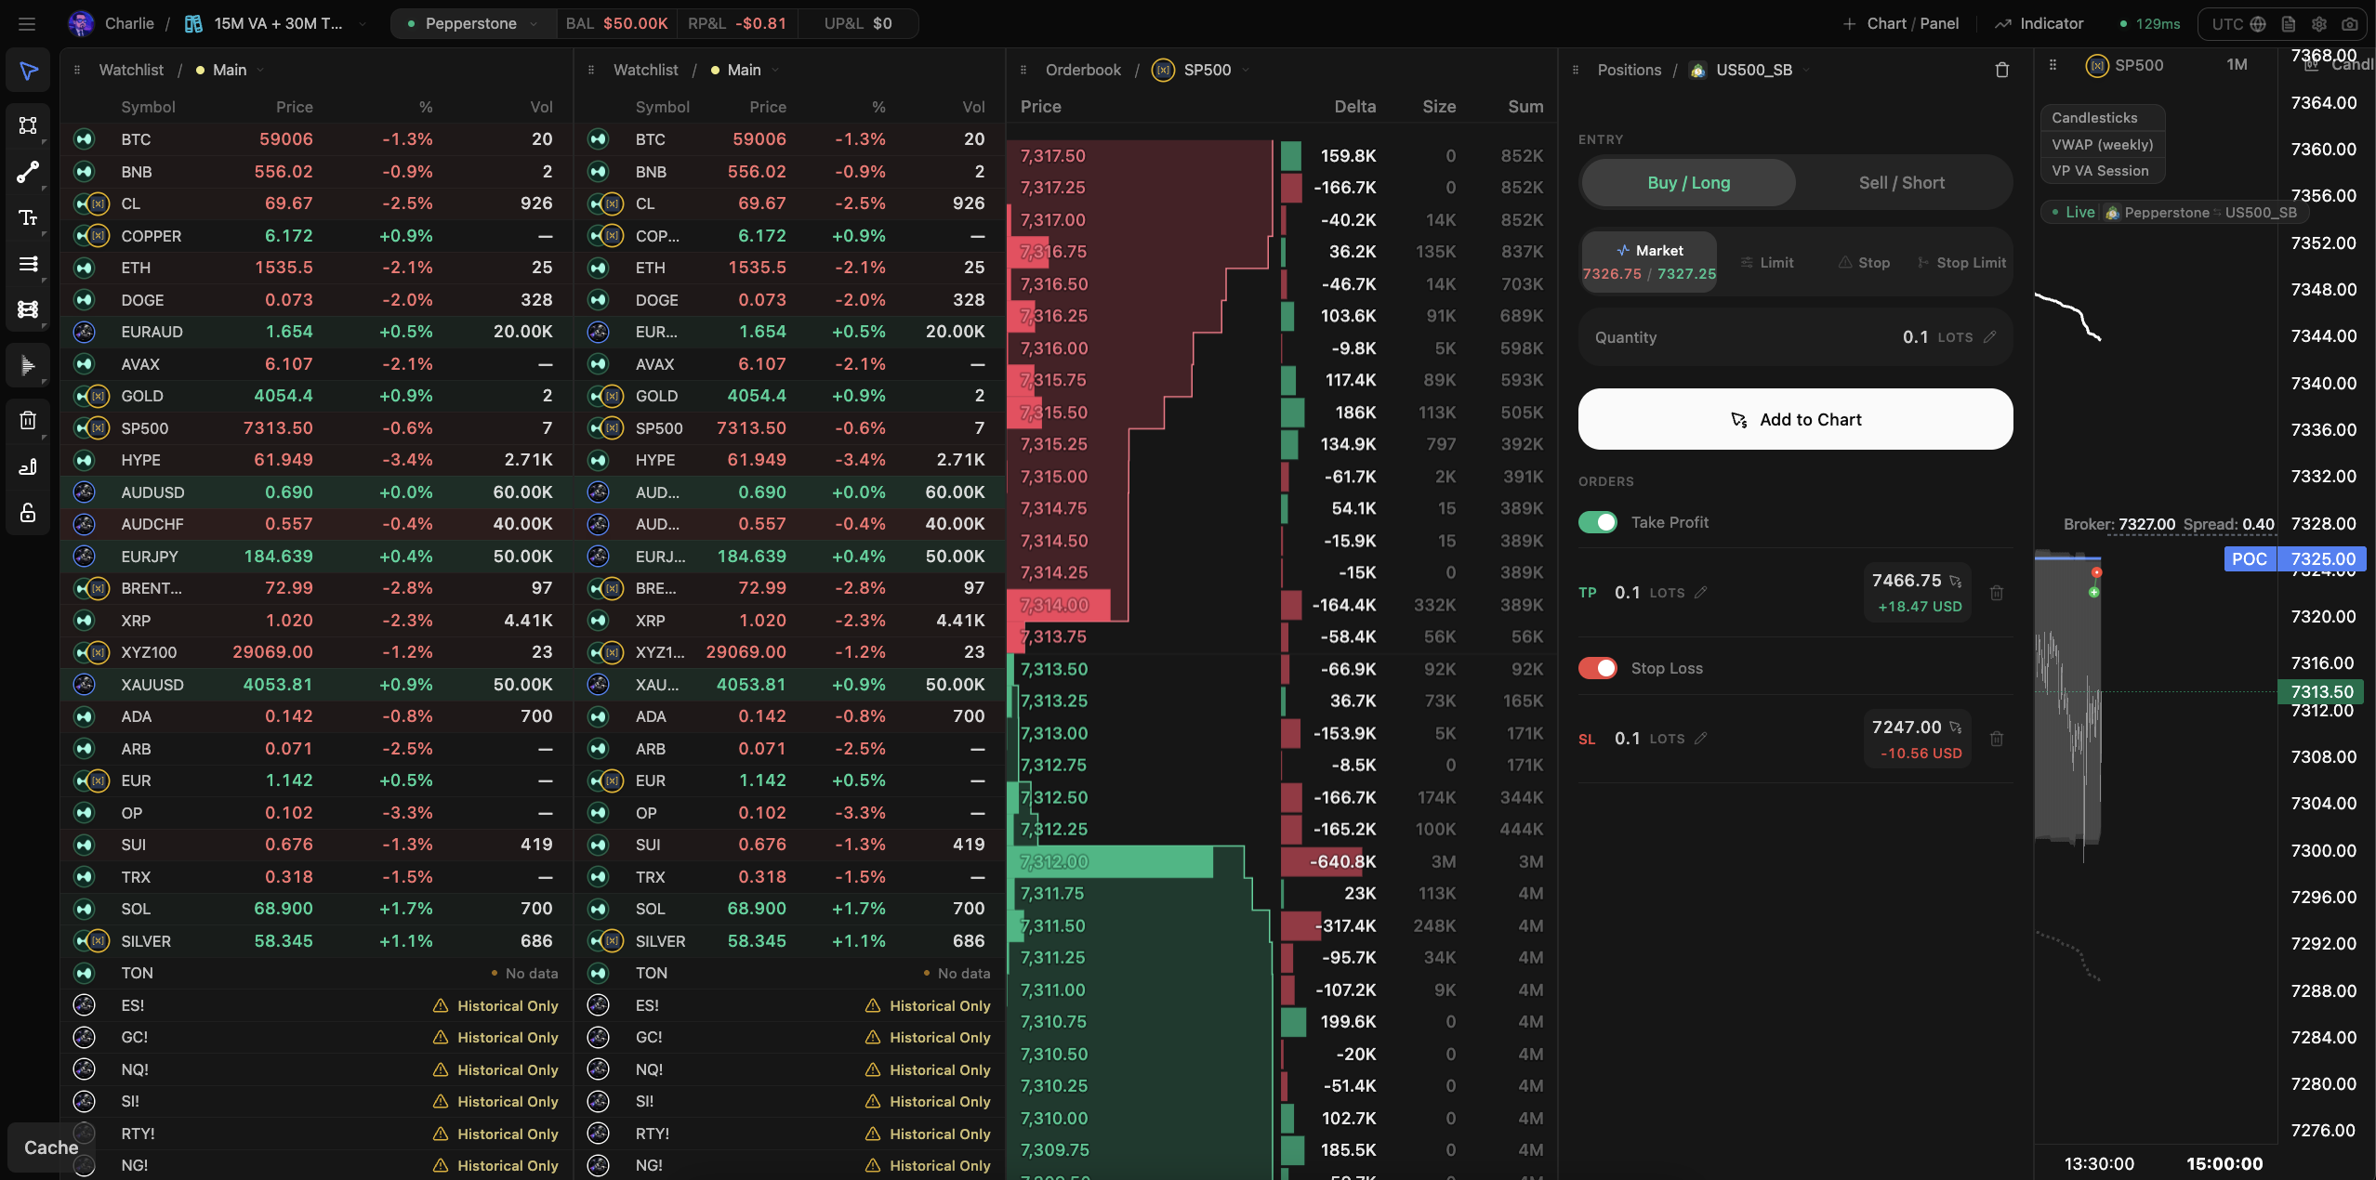Select the Limit order type tab
The width and height of the screenshot is (2376, 1180).
pos(1767,263)
